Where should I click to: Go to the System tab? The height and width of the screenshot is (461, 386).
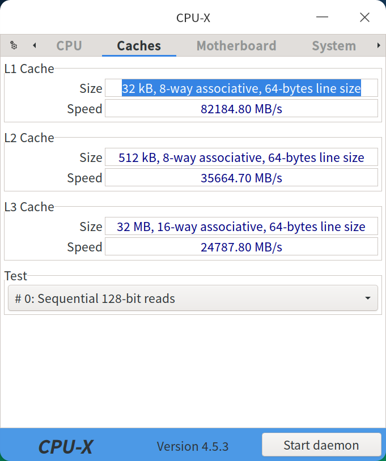coord(334,46)
